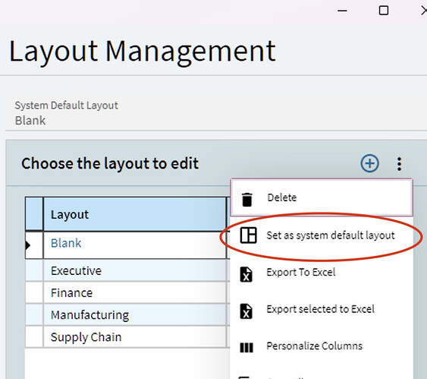Minimize the Layout Management window

(x=342, y=11)
